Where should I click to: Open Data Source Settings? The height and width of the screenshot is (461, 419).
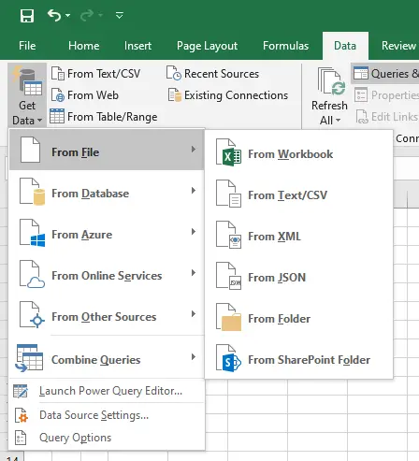(x=107, y=415)
